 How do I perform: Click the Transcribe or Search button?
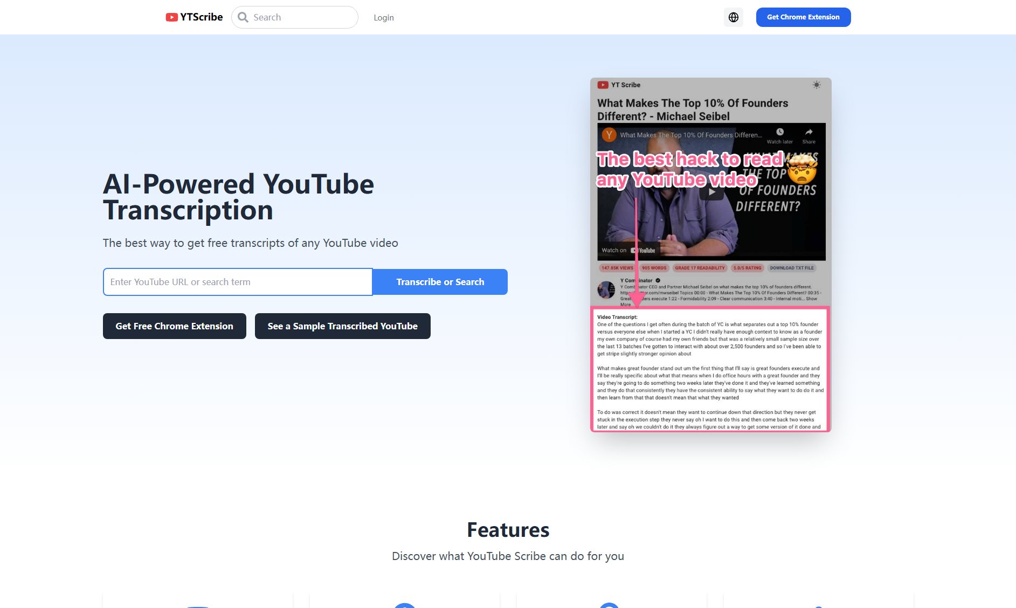440,281
